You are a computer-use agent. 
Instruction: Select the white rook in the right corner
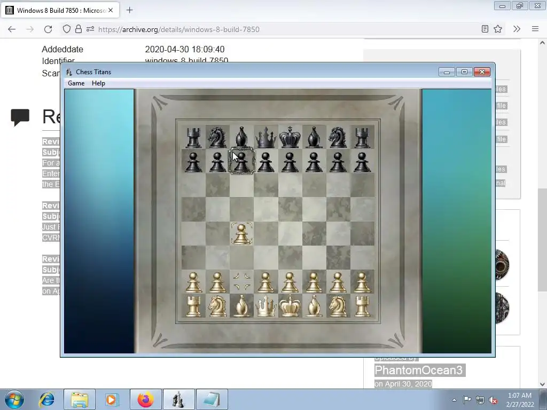click(x=362, y=306)
